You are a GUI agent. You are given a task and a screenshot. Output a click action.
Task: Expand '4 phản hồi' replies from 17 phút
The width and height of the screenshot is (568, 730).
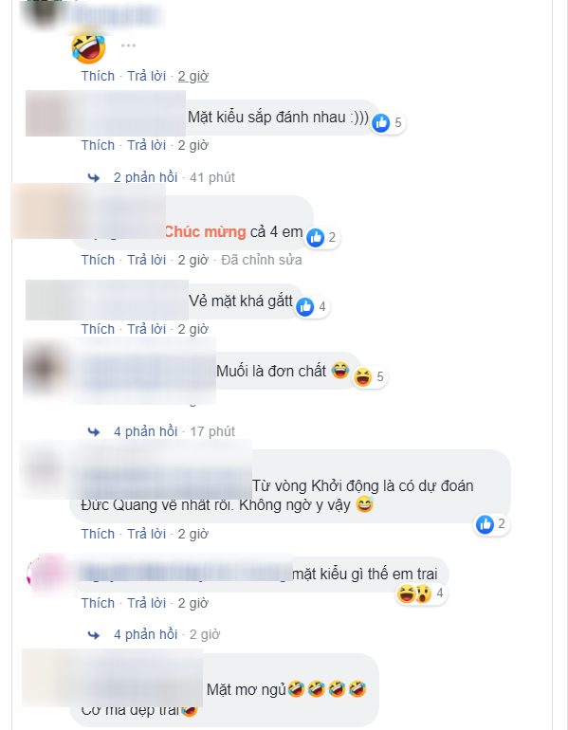146,431
